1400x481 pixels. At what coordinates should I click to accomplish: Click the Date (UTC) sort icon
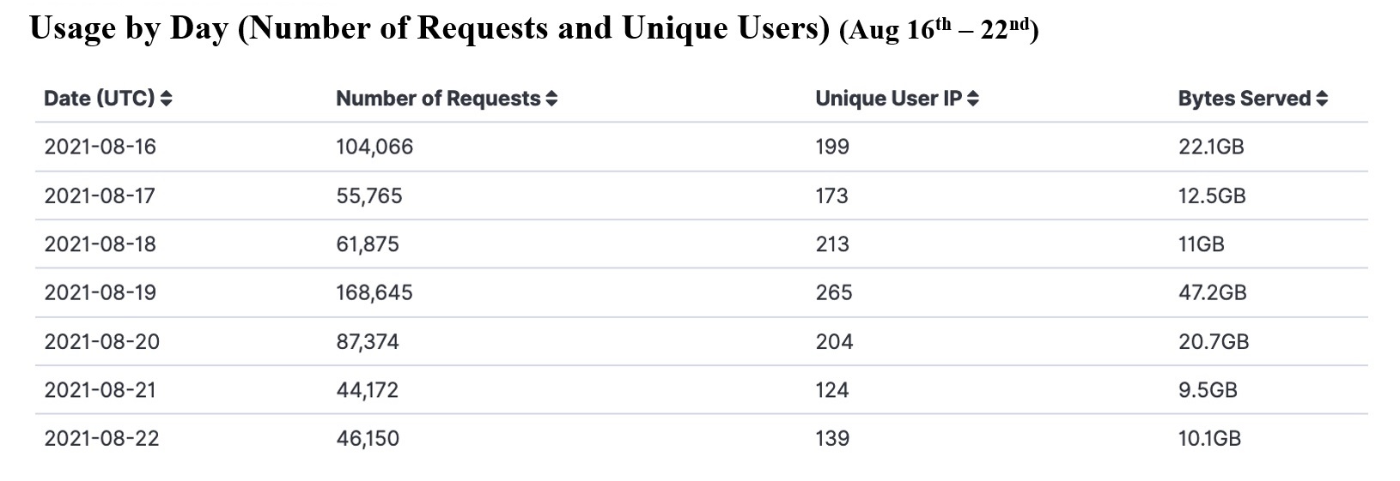pos(166,99)
